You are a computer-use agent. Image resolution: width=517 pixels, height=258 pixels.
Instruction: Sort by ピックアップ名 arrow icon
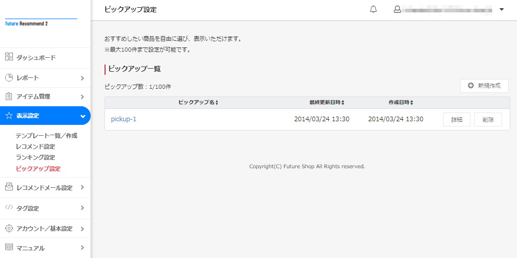tap(217, 103)
